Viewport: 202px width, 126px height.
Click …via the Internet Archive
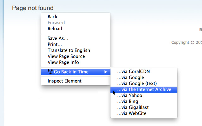(x=144, y=89)
